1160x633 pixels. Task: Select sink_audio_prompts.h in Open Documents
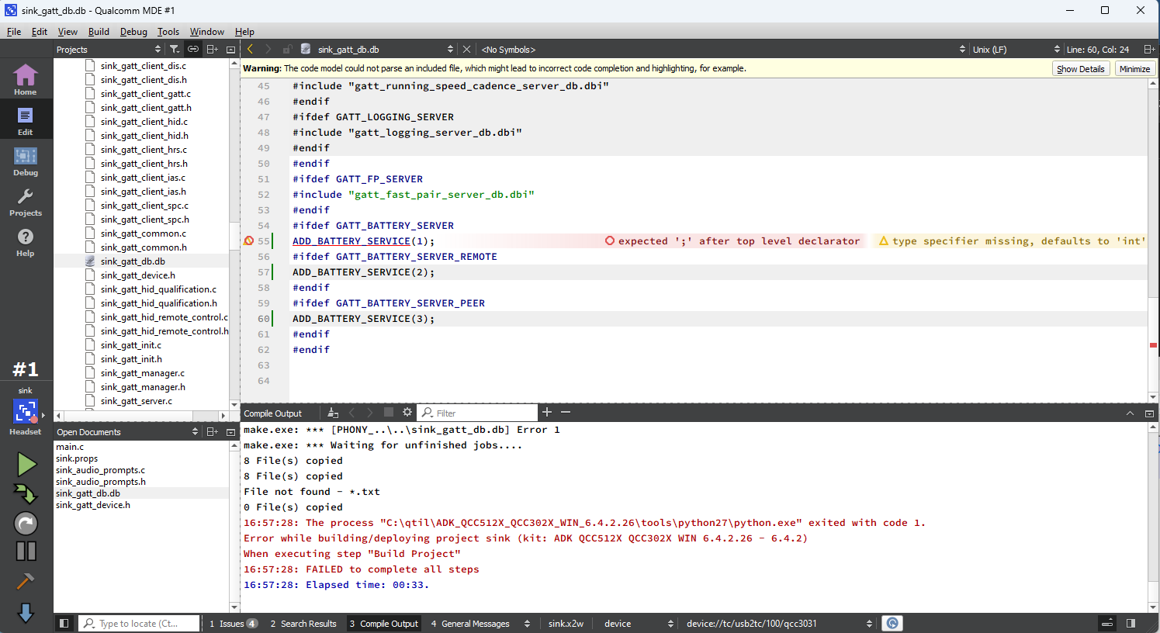coord(100,482)
